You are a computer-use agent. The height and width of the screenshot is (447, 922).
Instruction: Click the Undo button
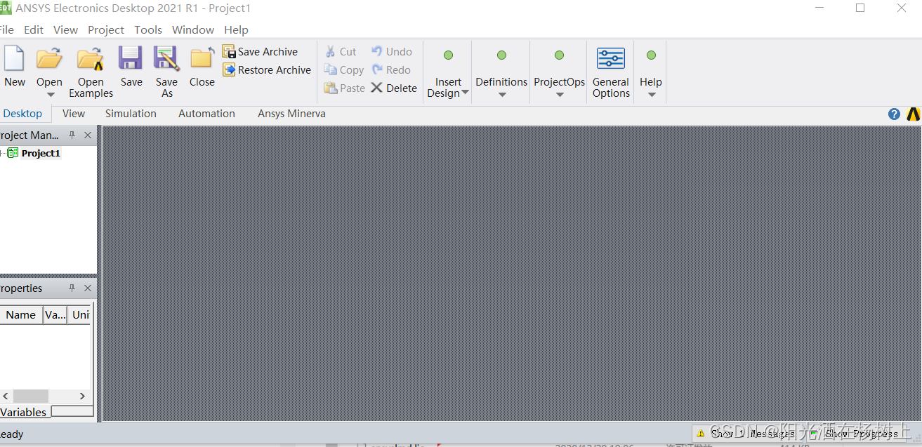click(x=392, y=52)
